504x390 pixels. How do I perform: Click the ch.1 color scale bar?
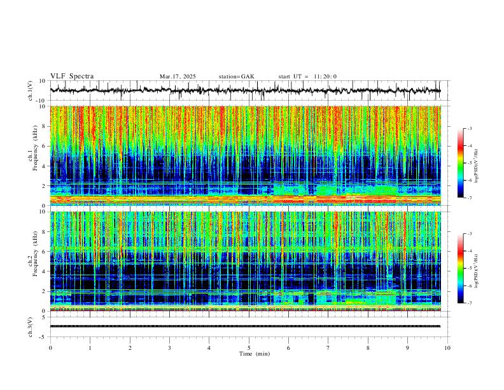tap(461, 163)
